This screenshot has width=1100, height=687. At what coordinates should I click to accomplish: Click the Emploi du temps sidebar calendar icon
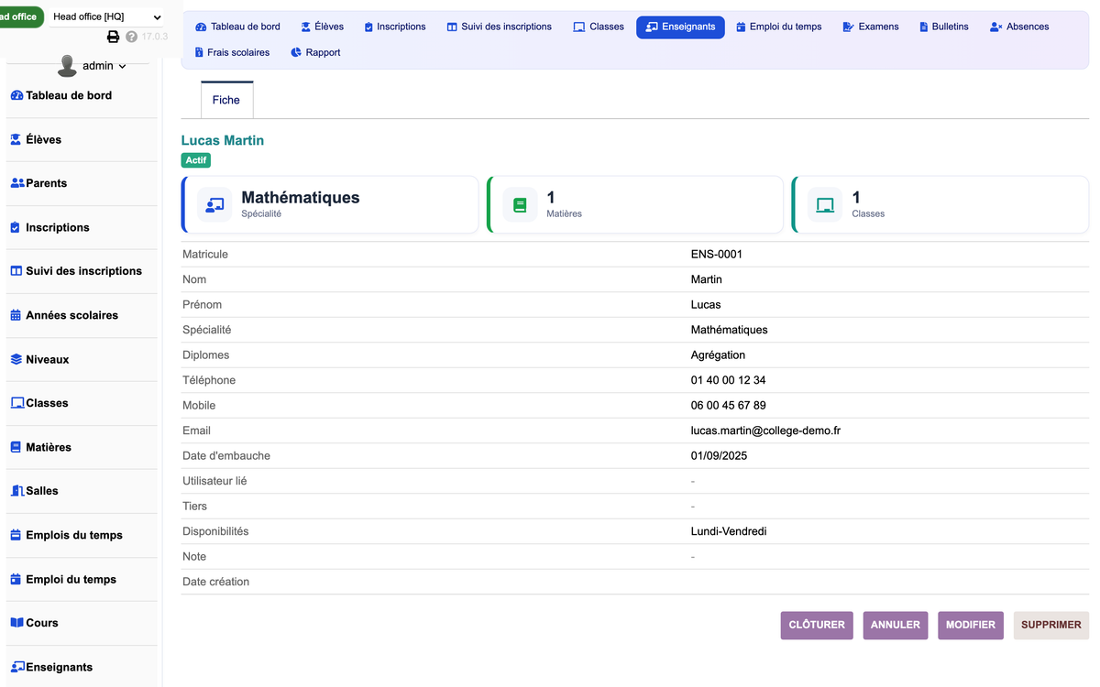16,579
